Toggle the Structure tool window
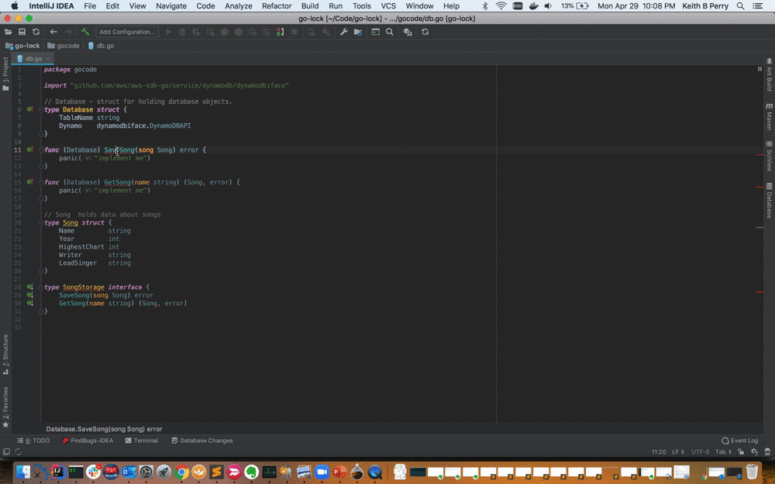This screenshot has width=775, height=484. [5, 353]
